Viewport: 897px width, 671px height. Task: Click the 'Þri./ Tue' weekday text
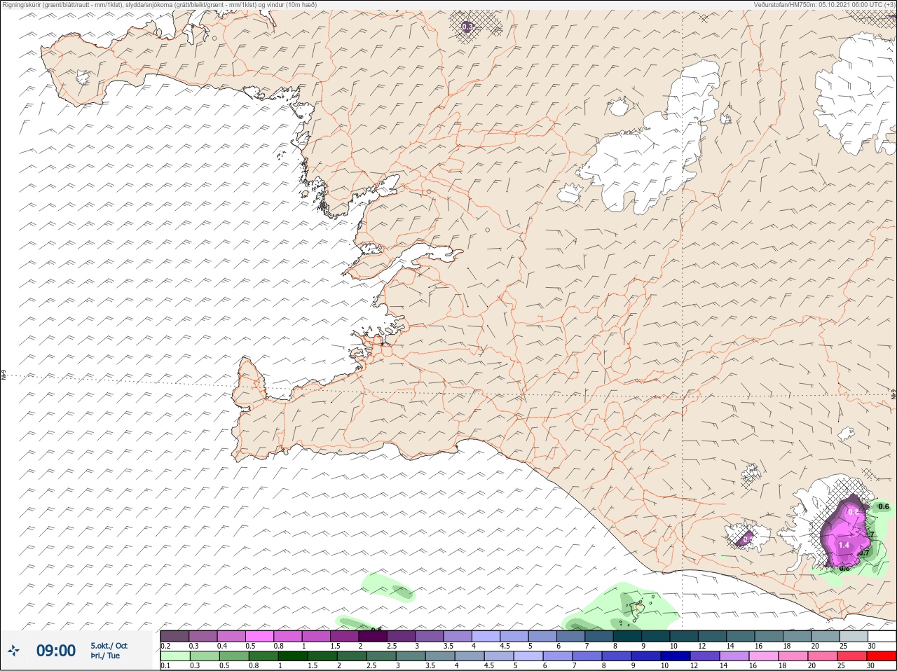tap(105, 656)
